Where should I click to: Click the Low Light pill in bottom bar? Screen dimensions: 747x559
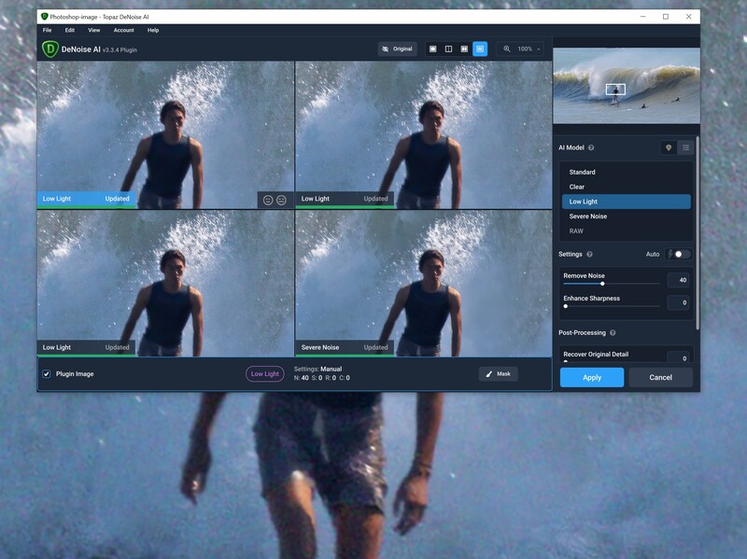(265, 374)
